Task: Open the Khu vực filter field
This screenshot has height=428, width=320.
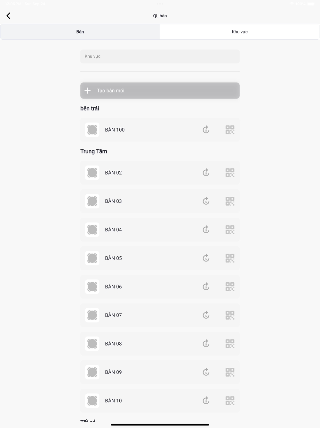Action: coord(160,56)
